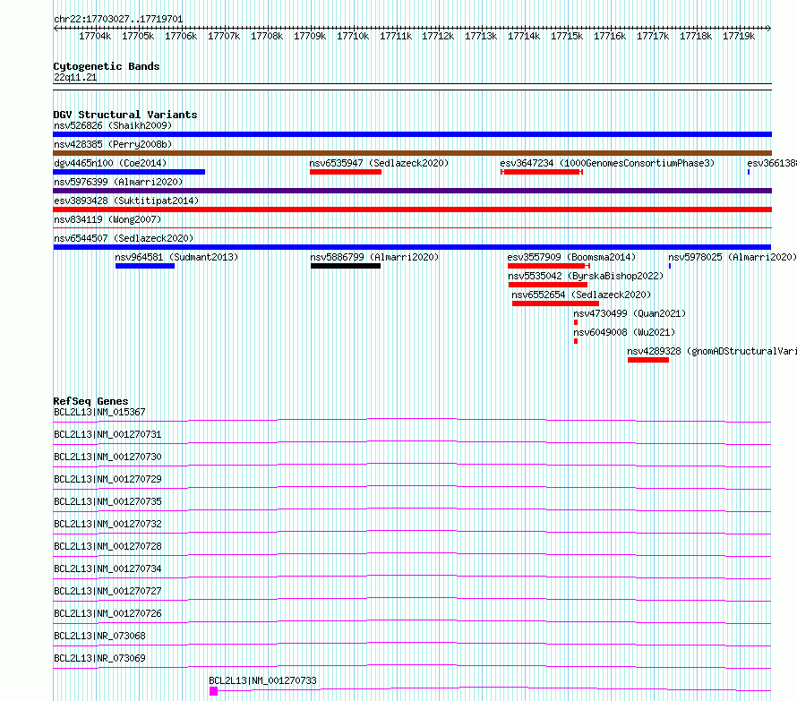Viewport: 797px width, 701px height.
Task: Open nsv6544507 (Sedlazeck2020) label
Action: tap(124, 238)
